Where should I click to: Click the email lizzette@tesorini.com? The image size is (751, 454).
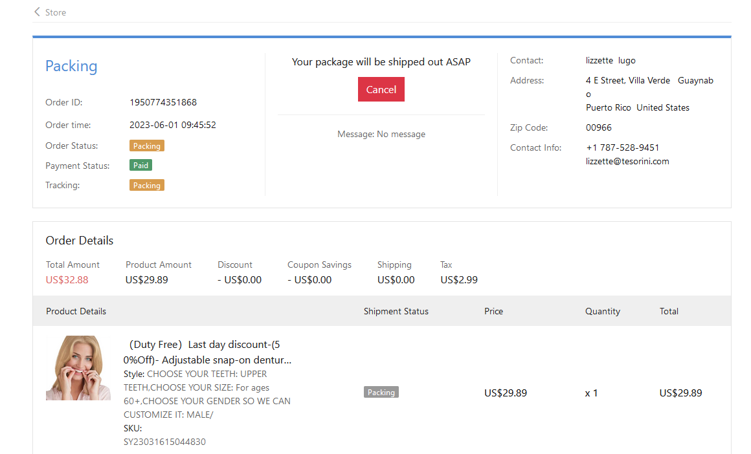click(x=627, y=162)
